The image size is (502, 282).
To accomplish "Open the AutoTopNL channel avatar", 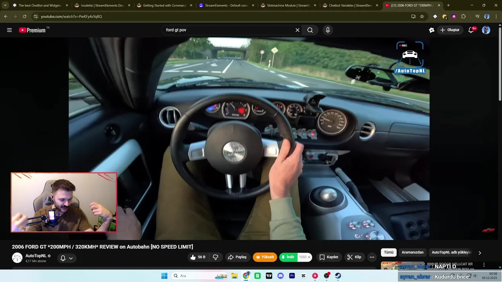I will (x=17, y=258).
